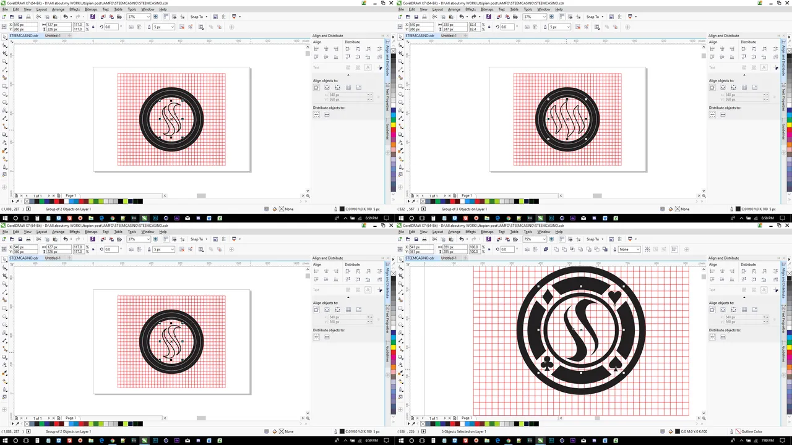Select the Pick tool in top-left window
Viewport: 792px width, 445px height.
pyautogui.click(x=5, y=38)
